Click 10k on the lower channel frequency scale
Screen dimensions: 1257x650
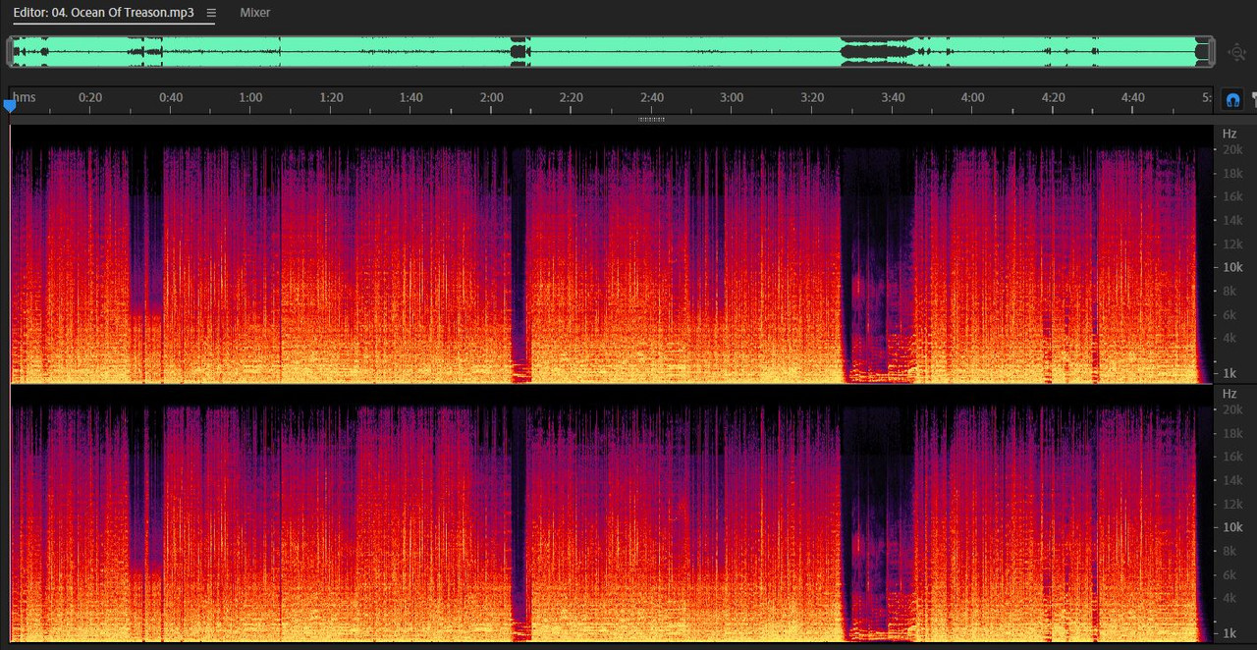pos(1232,527)
